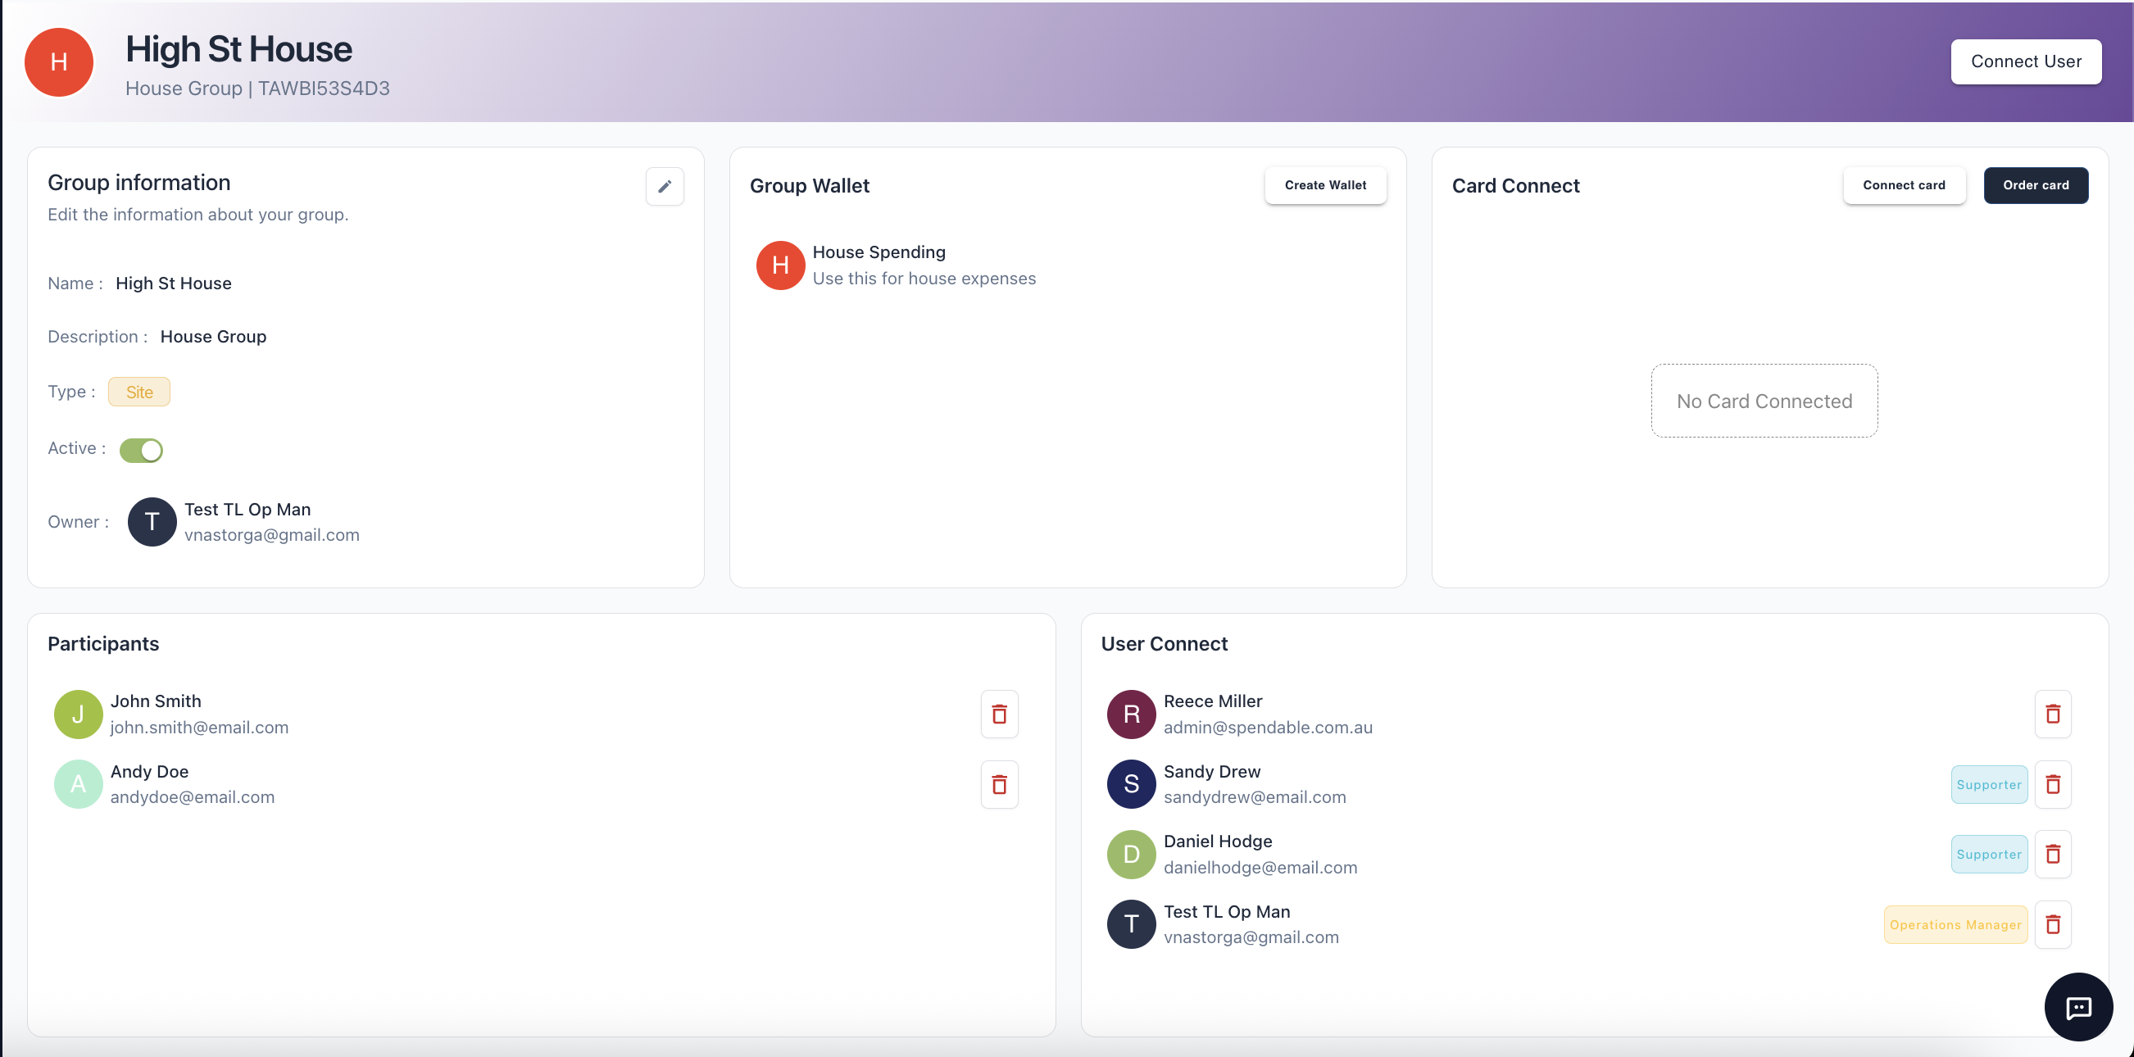
Task: Click the Group Wallet heading
Action: (809, 186)
